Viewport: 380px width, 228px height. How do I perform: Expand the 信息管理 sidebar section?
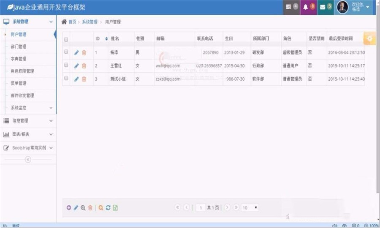click(28, 121)
